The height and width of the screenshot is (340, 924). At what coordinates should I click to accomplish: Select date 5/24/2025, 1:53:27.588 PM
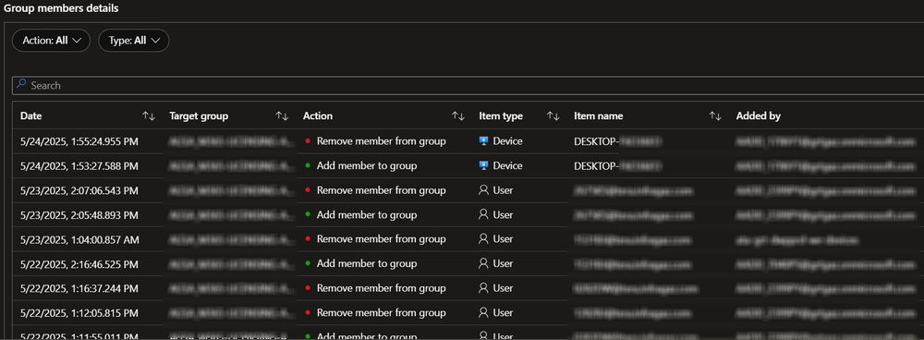79,166
